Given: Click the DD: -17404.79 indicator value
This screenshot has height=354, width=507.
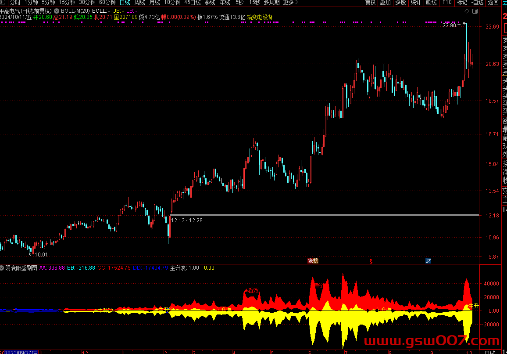Looking at the screenshot, I should tap(150, 268).
